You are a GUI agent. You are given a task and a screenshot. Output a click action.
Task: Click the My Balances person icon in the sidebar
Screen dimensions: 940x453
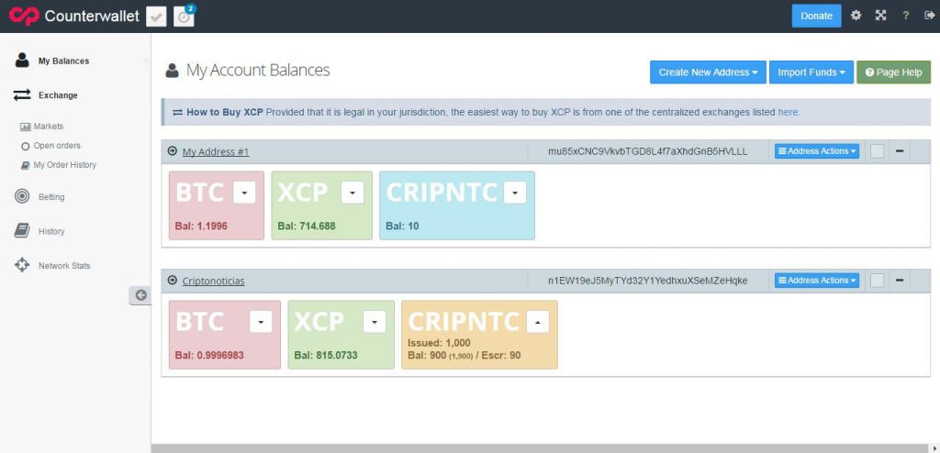coord(22,60)
